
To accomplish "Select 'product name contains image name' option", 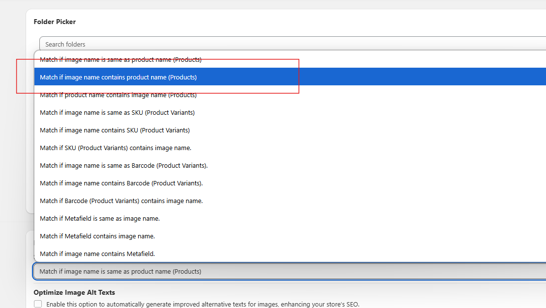I will (118, 95).
